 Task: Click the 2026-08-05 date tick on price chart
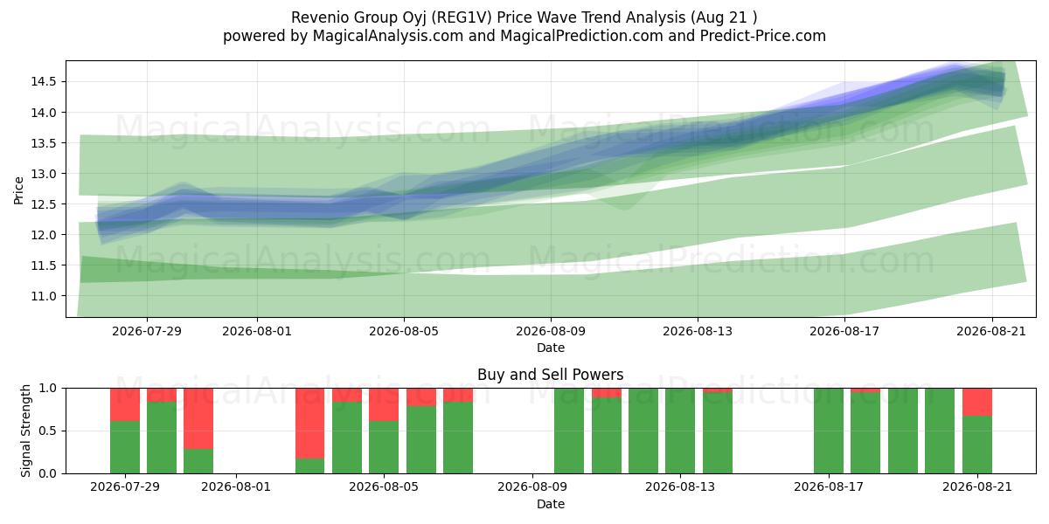click(404, 330)
